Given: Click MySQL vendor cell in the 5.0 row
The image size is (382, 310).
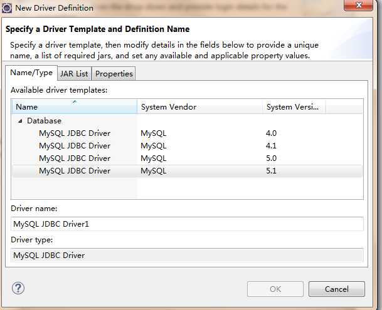Looking at the screenshot, I should coord(154,158).
